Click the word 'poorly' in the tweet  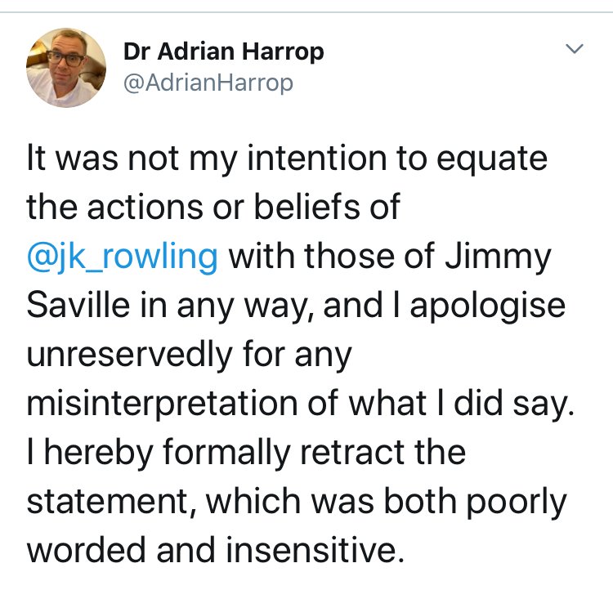coord(517,503)
